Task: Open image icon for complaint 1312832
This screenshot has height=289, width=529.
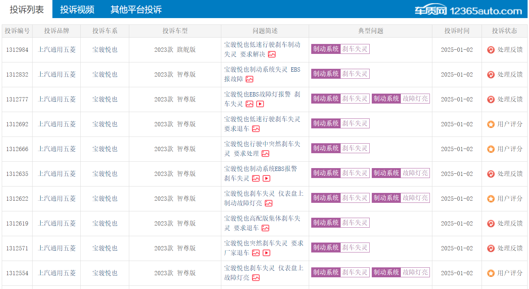Action: coord(250,79)
